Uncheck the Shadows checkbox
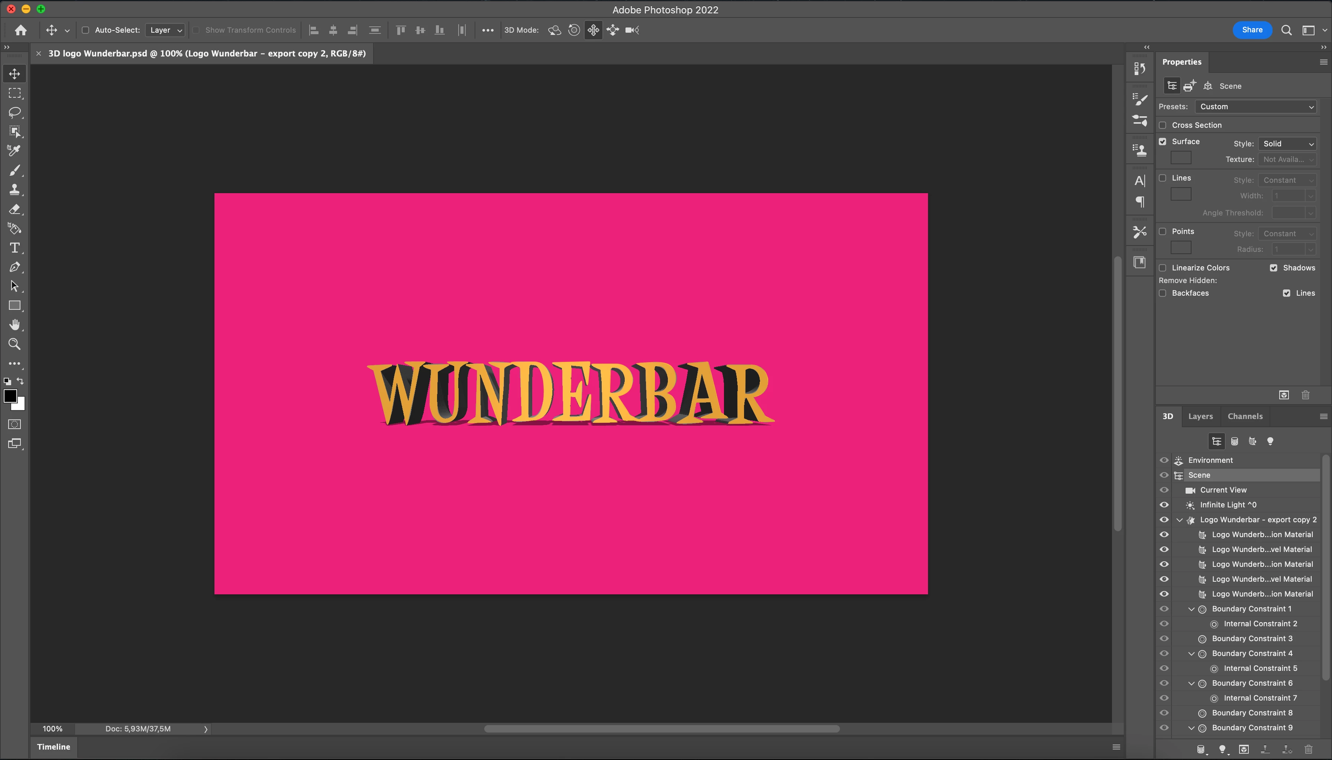The image size is (1332, 760). point(1274,268)
